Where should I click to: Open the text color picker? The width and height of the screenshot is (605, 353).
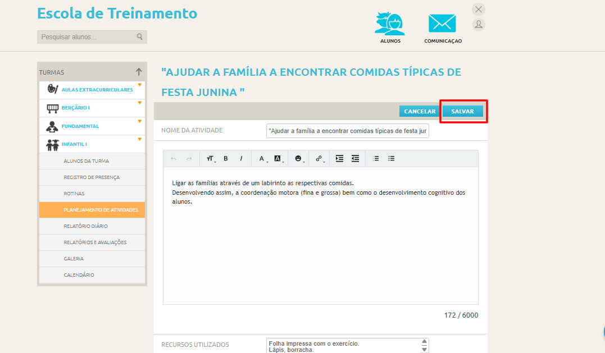pyautogui.click(x=262, y=159)
